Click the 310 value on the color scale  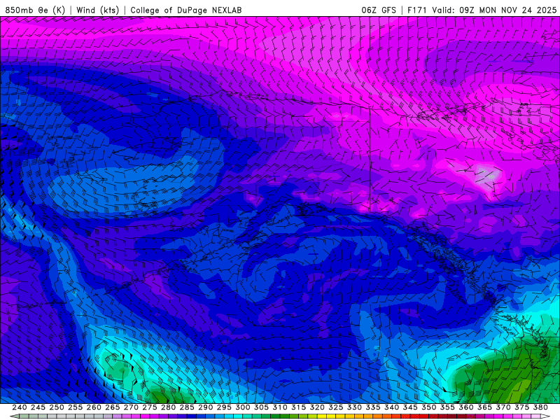click(x=279, y=407)
